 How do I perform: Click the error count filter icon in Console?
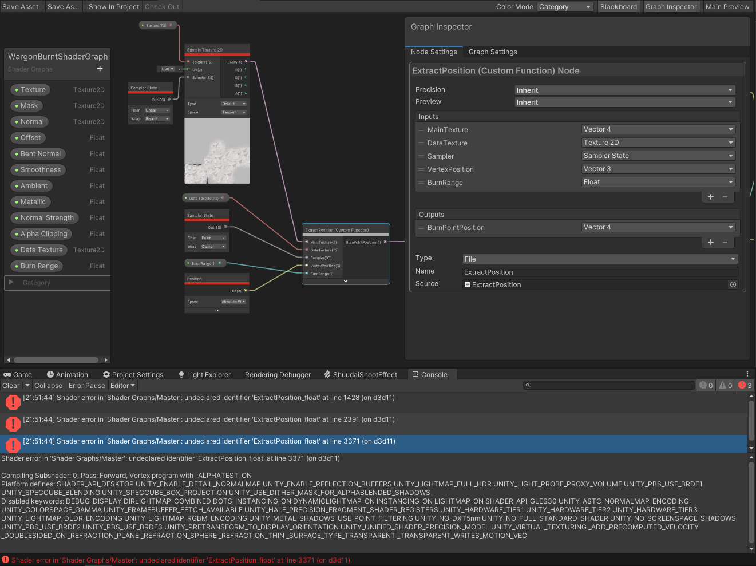tap(745, 385)
